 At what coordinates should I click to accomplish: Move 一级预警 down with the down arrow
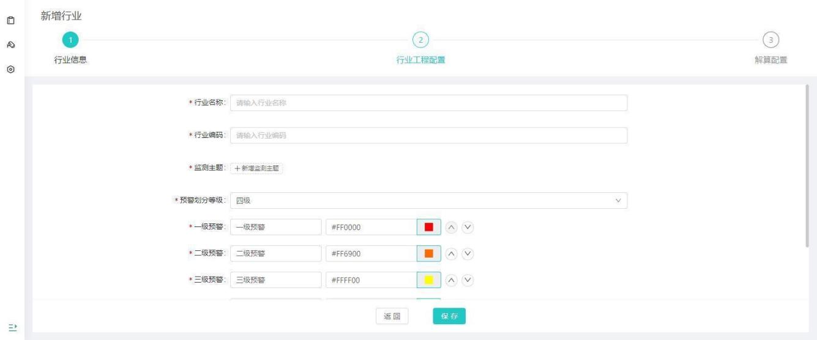468,228
